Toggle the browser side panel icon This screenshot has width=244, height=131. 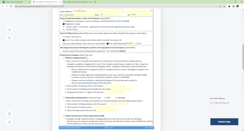233,6
